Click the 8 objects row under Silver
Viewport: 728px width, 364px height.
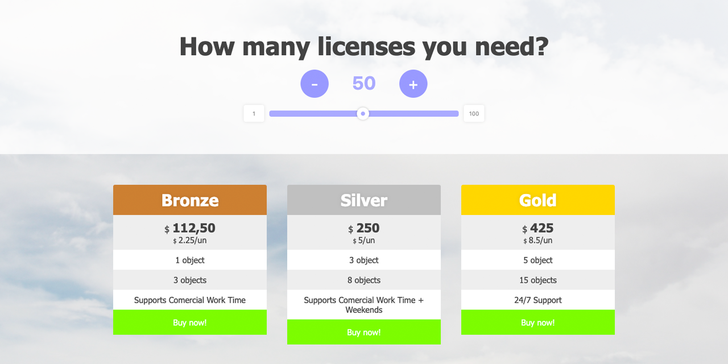[x=364, y=280]
